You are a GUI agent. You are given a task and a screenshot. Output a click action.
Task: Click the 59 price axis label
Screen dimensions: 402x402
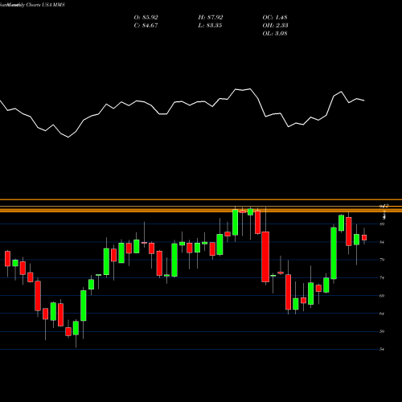click(382, 331)
